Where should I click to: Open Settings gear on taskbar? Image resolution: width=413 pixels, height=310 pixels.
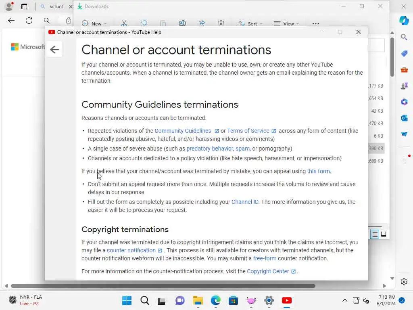(x=269, y=300)
